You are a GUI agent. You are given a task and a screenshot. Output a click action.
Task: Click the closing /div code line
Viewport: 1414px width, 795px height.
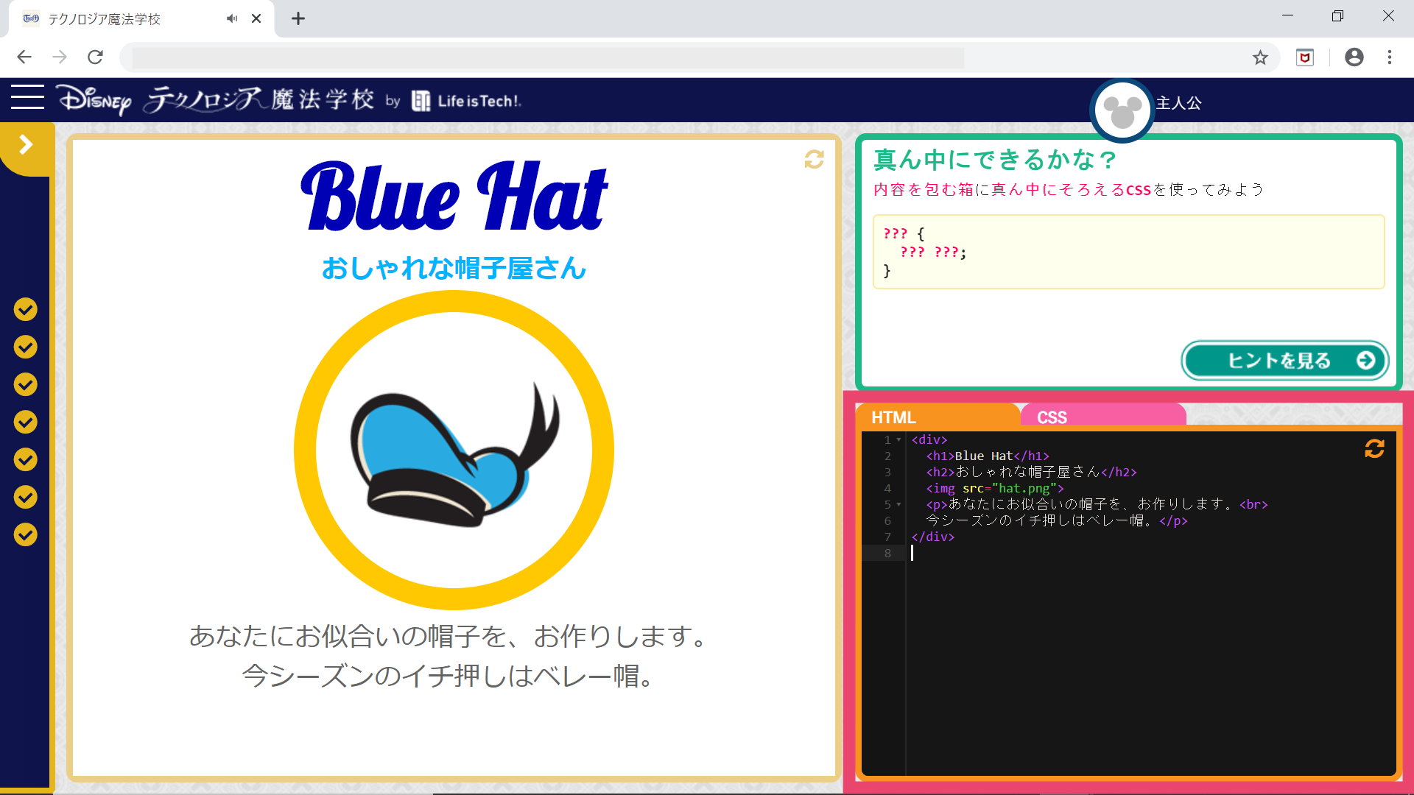click(x=932, y=537)
